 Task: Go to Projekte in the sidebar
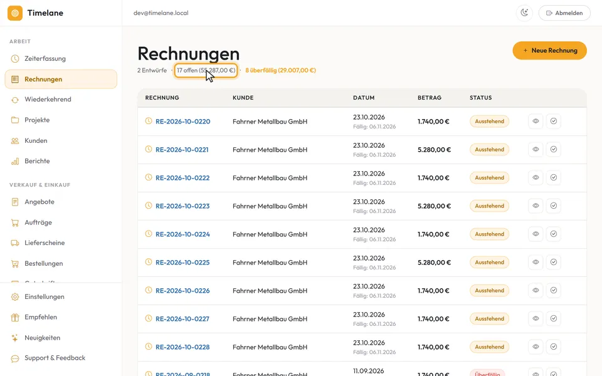[x=61, y=120]
